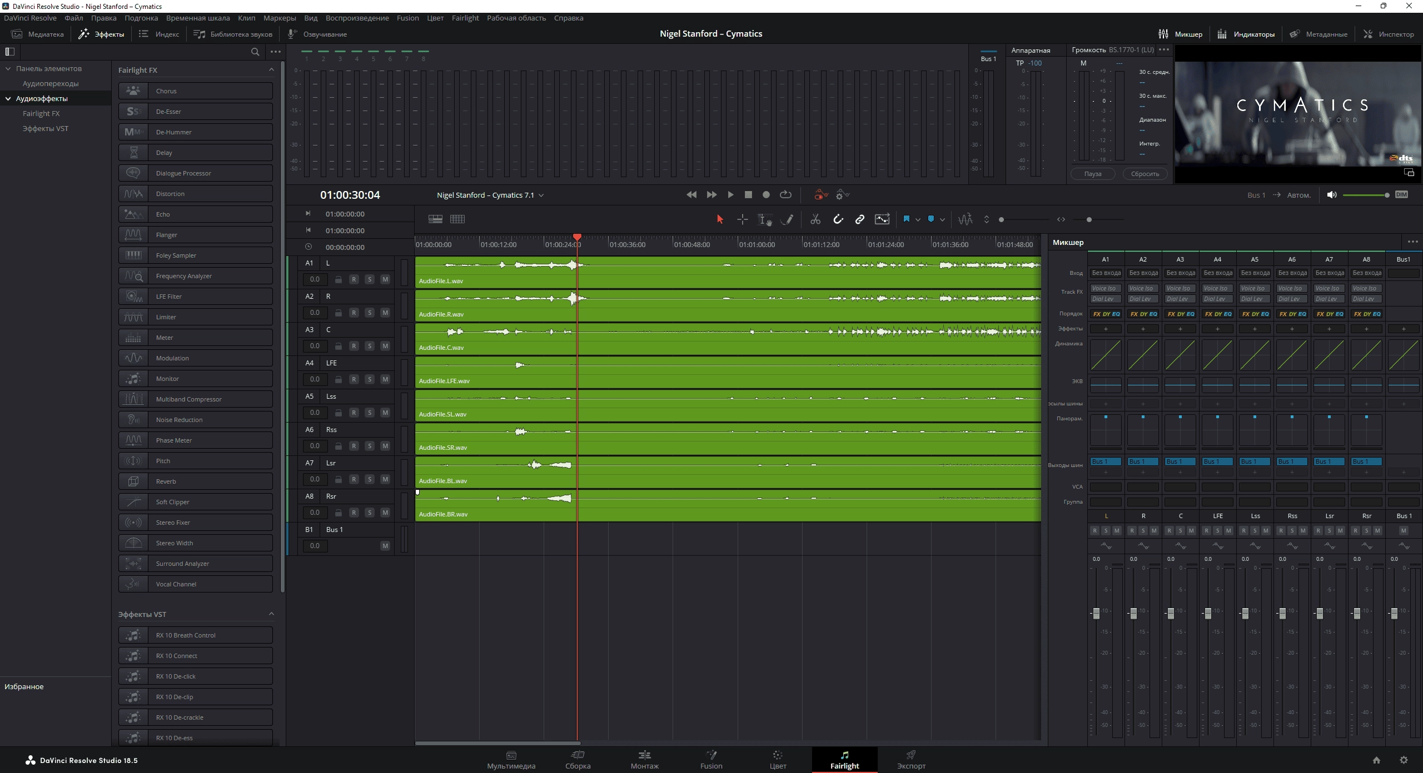
Task: Click the rewind transport button
Action: point(691,195)
